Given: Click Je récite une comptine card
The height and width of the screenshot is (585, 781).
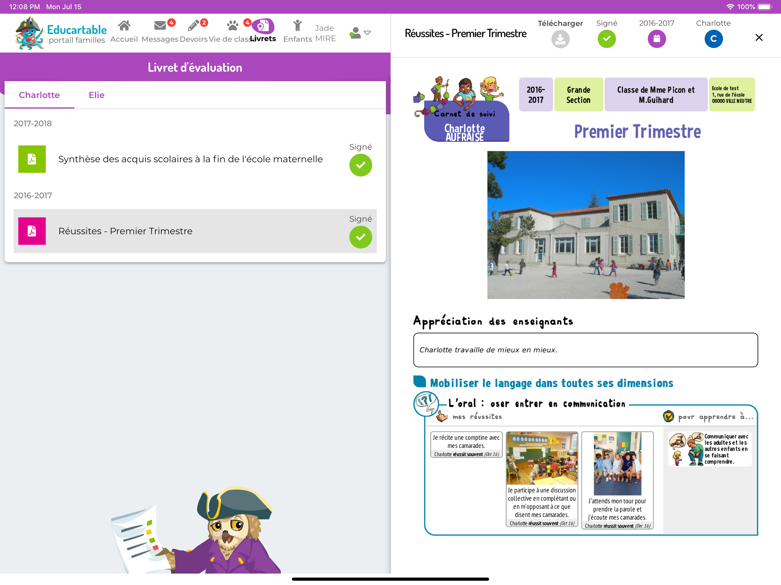Looking at the screenshot, I should pyautogui.click(x=466, y=444).
